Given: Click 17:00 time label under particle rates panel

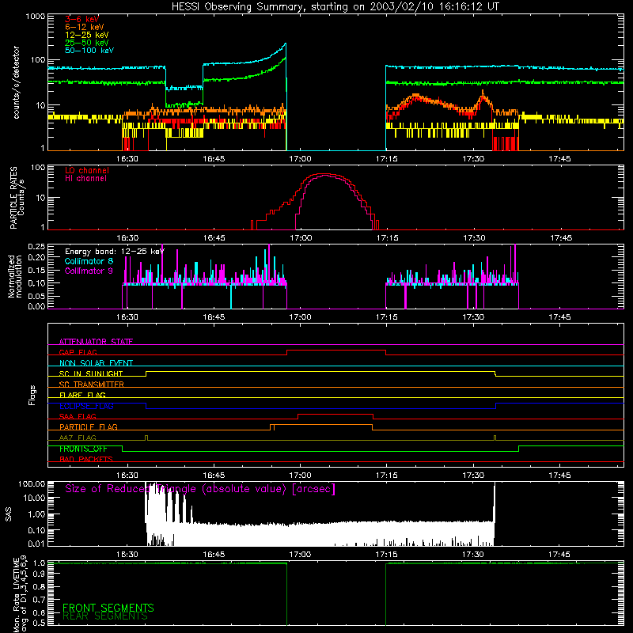Looking at the screenshot, I should tap(301, 238).
